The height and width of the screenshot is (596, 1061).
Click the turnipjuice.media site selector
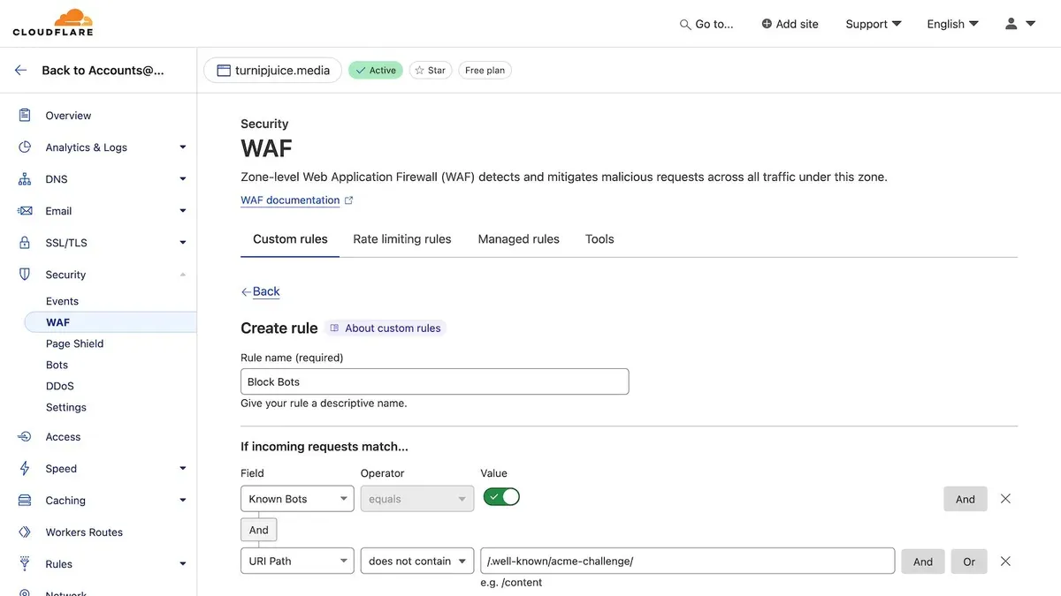272,71
